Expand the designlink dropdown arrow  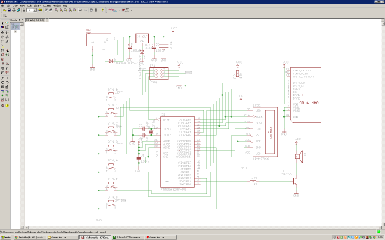click(x=119, y=10)
